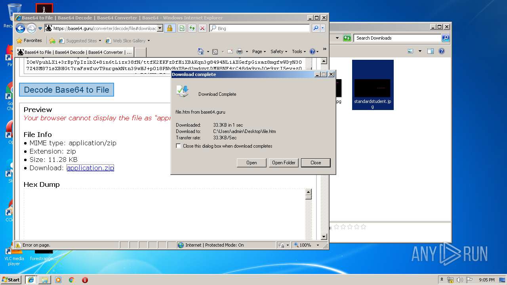The image size is (507, 285).
Task: Expand the command bar overflow chevron
Action: pos(324,49)
